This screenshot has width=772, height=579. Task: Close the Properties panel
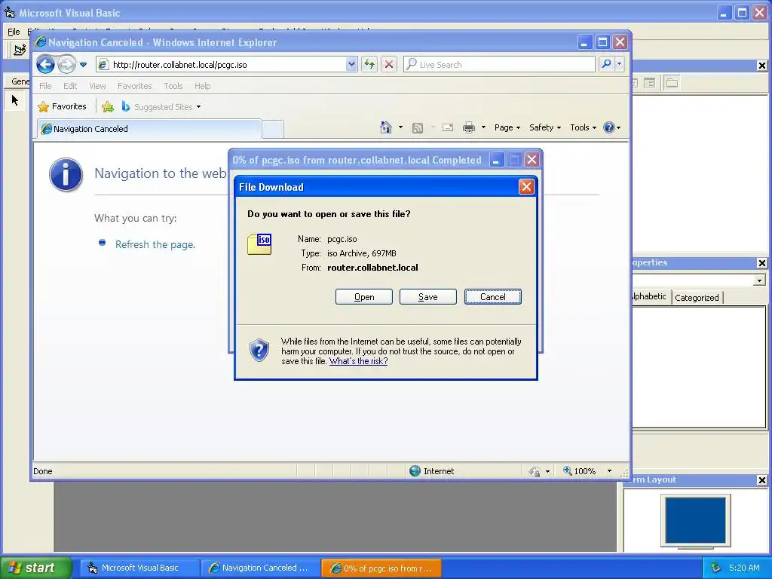click(761, 263)
